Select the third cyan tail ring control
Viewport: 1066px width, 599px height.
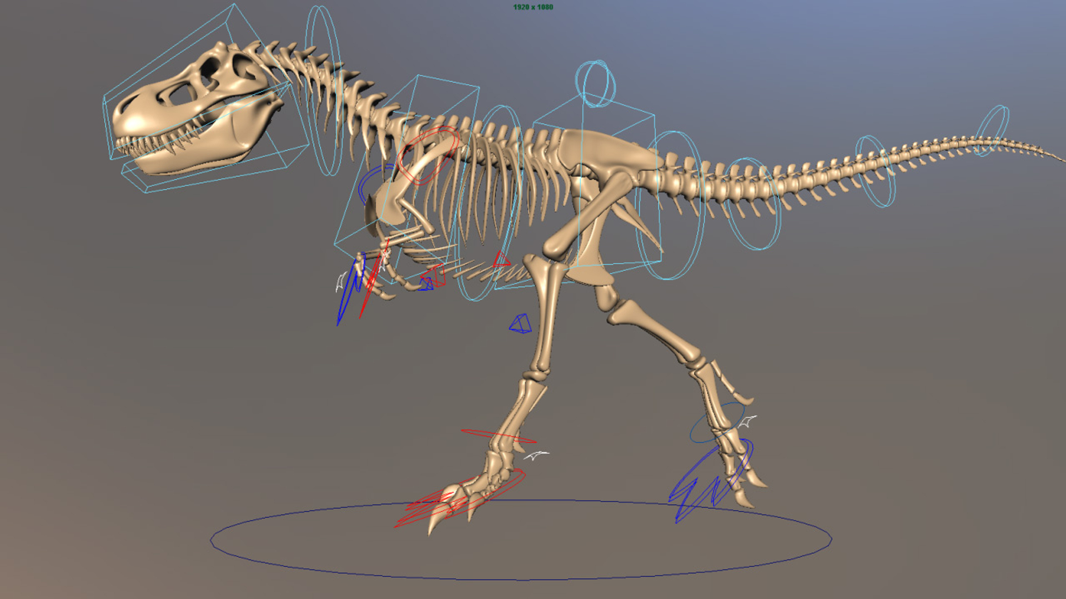pos(875,171)
